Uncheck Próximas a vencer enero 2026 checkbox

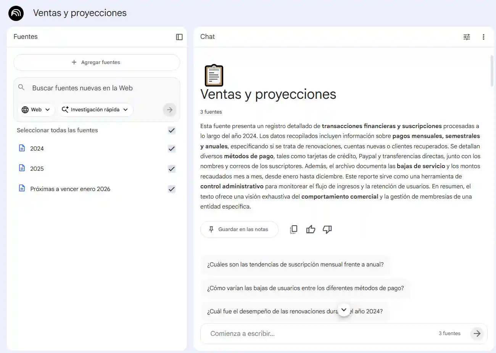click(172, 189)
